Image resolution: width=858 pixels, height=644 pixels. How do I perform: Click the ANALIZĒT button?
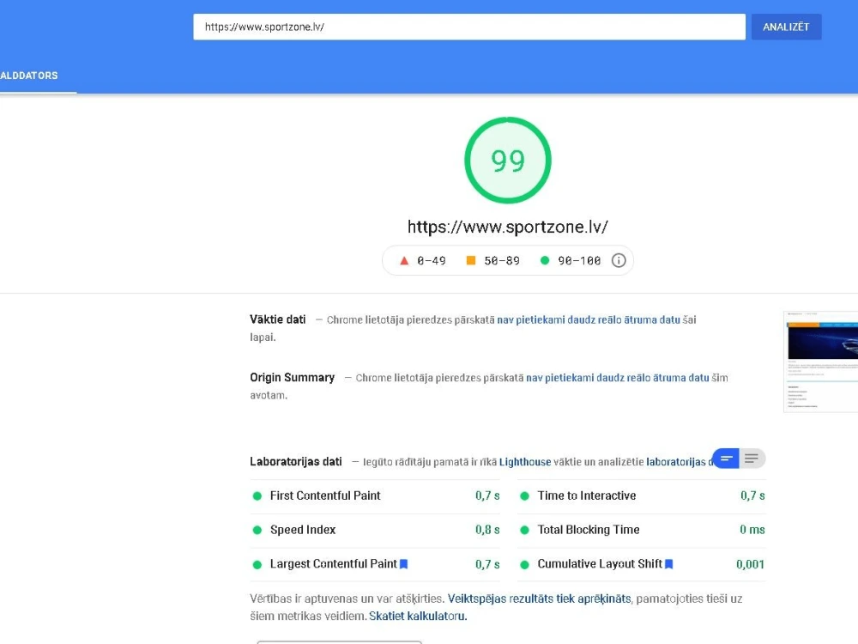pyautogui.click(x=786, y=27)
